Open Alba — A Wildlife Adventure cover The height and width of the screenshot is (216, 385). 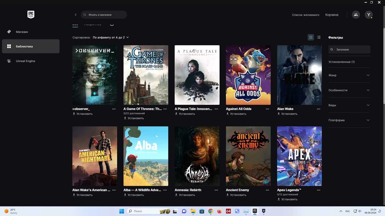146,156
